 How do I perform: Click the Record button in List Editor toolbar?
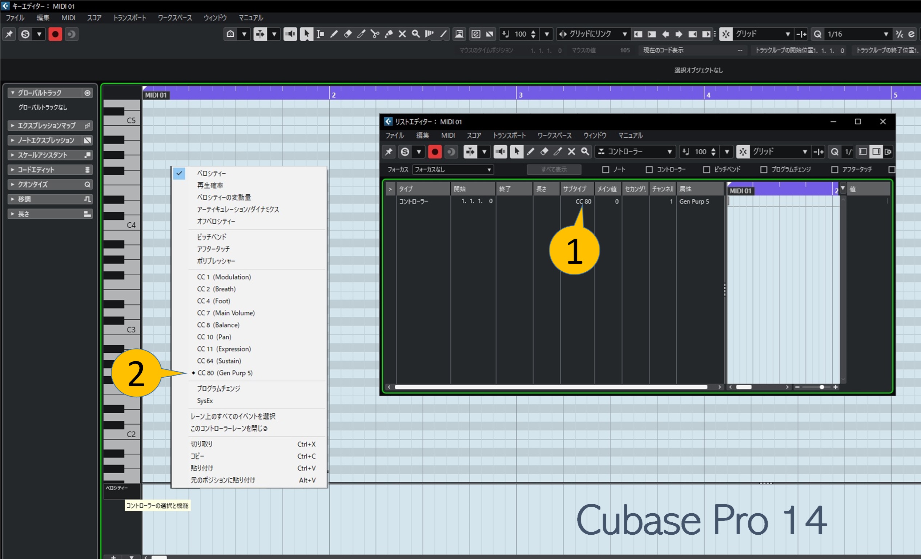[x=435, y=152]
